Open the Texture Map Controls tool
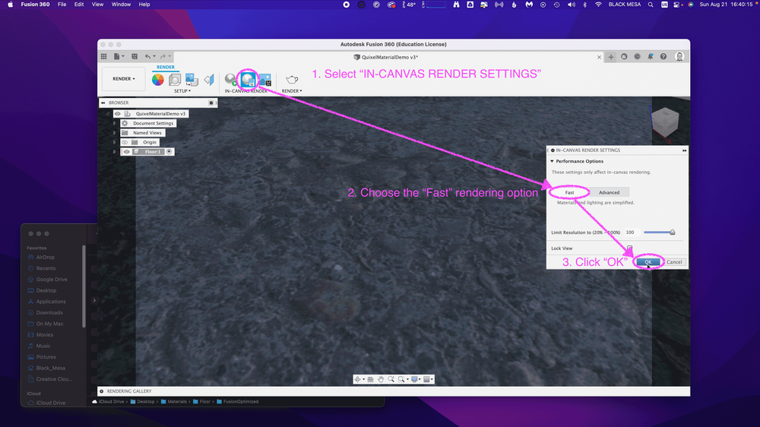The image size is (760, 427). tap(209, 80)
